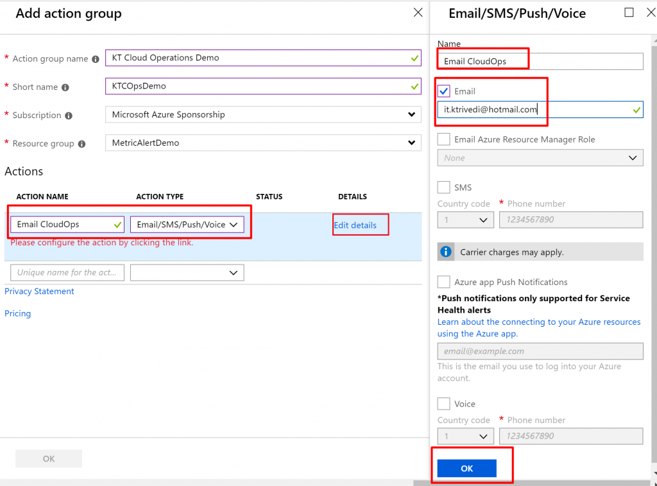Check Azure app Push Notifications option
Screen dimensions: 657x486
pos(444,282)
